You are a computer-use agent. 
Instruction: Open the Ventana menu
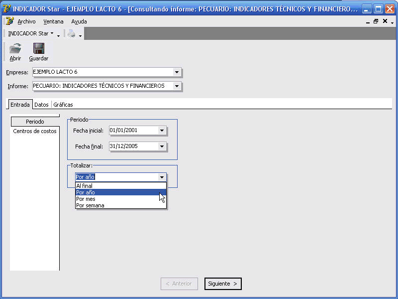coord(53,21)
